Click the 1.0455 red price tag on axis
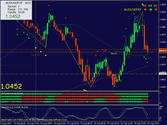Image resolution: width=167 pixels, height=125 pixels. [163, 49]
